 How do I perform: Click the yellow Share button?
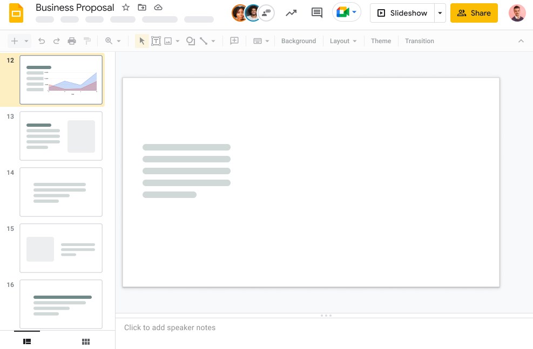coord(474,13)
